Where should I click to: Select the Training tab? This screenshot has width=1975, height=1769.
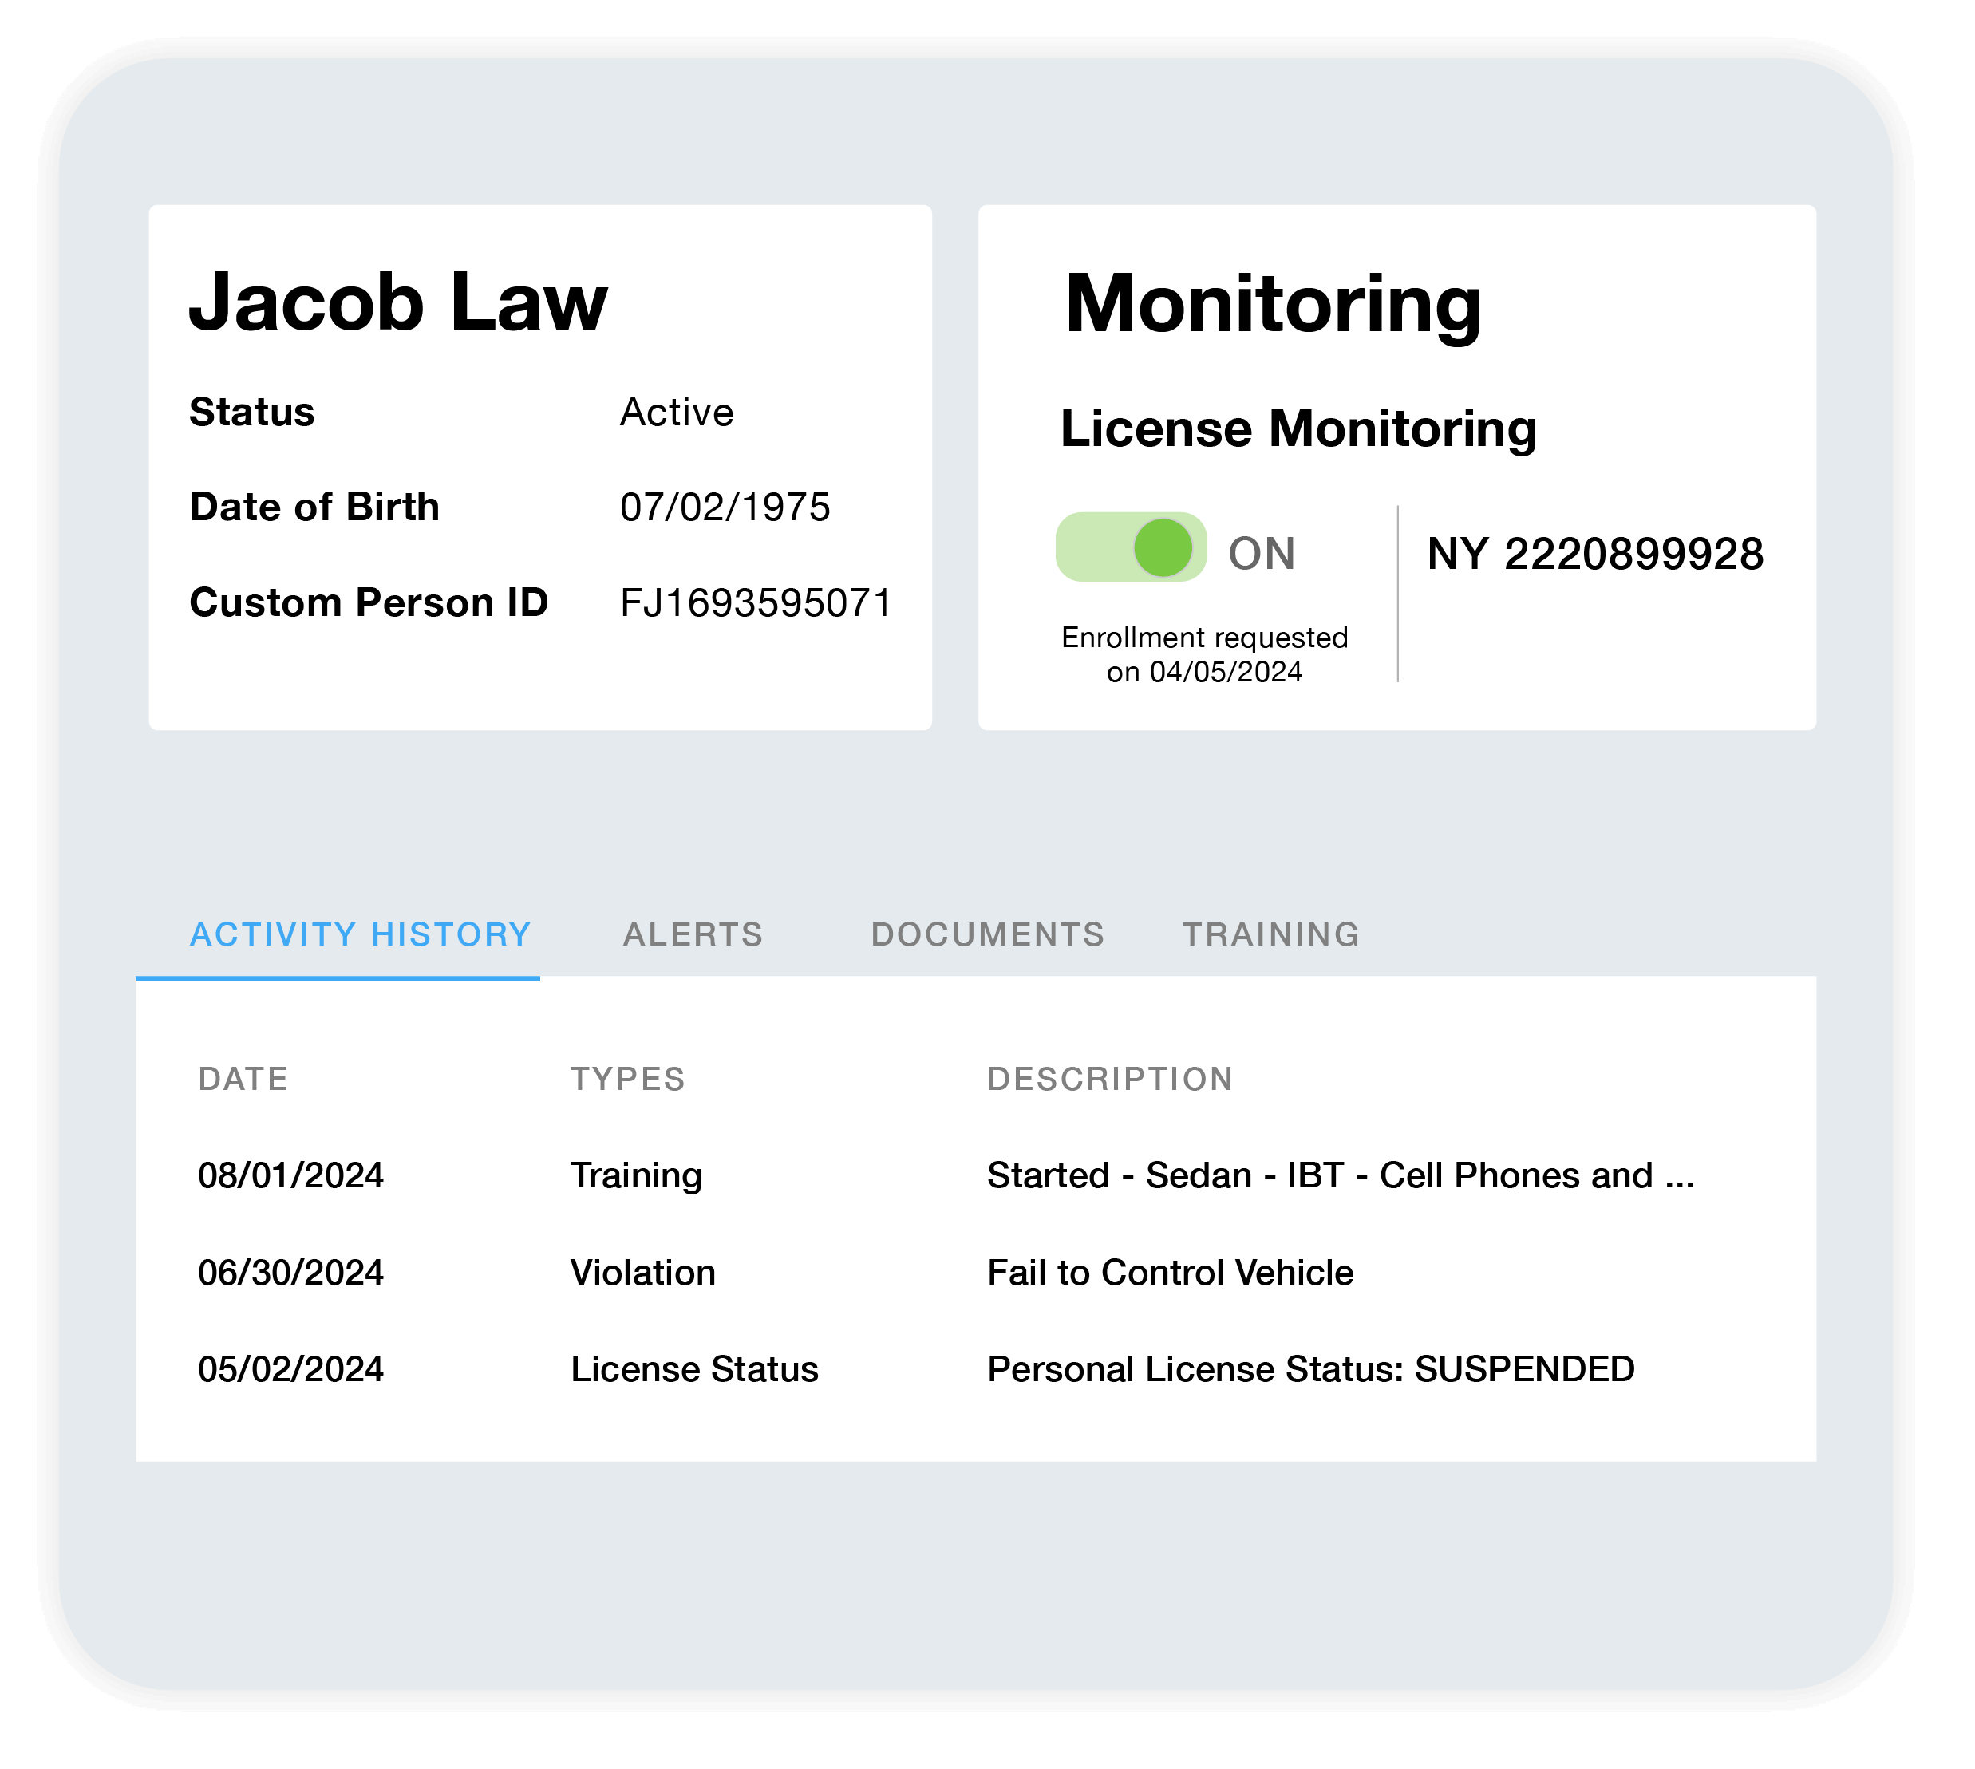coord(1270,934)
